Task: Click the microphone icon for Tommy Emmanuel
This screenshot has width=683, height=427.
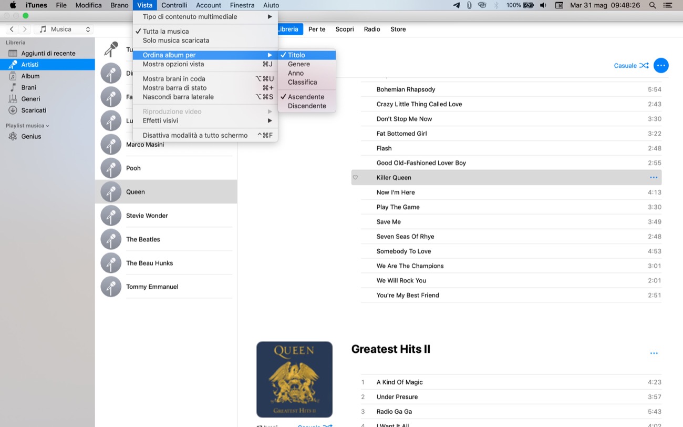Action: click(x=111, y=287)
